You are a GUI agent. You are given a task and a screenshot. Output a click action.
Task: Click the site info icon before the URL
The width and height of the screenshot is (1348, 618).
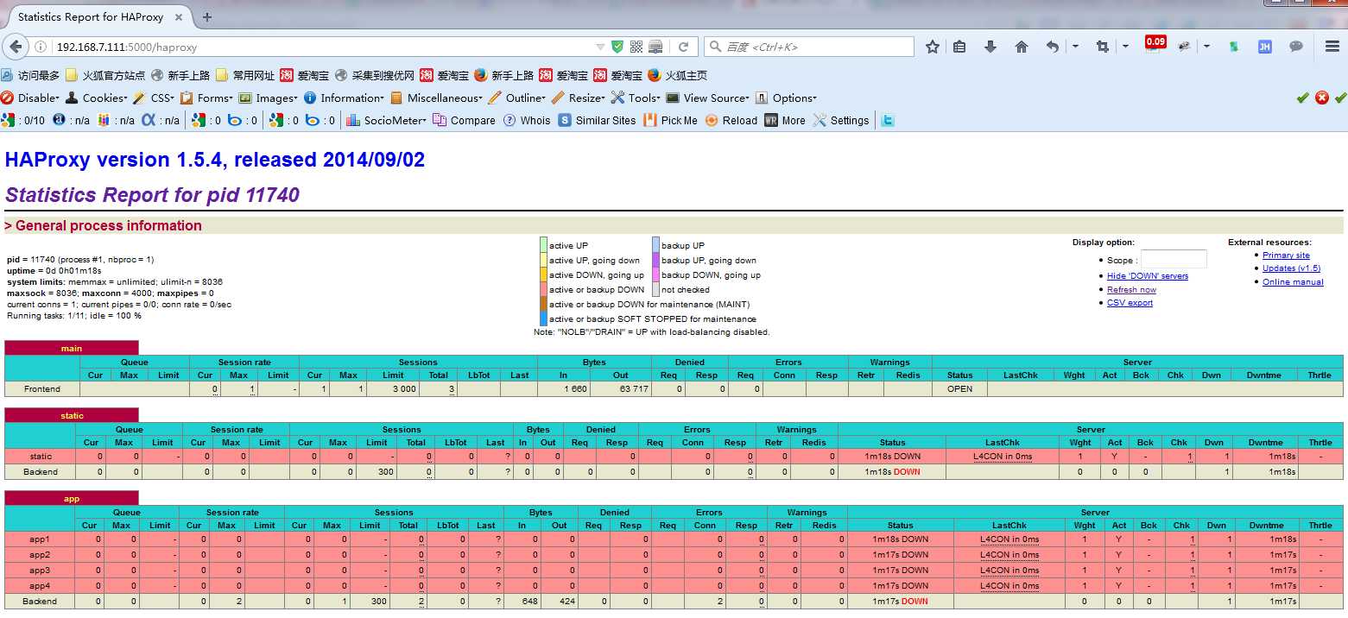[41, 47]
